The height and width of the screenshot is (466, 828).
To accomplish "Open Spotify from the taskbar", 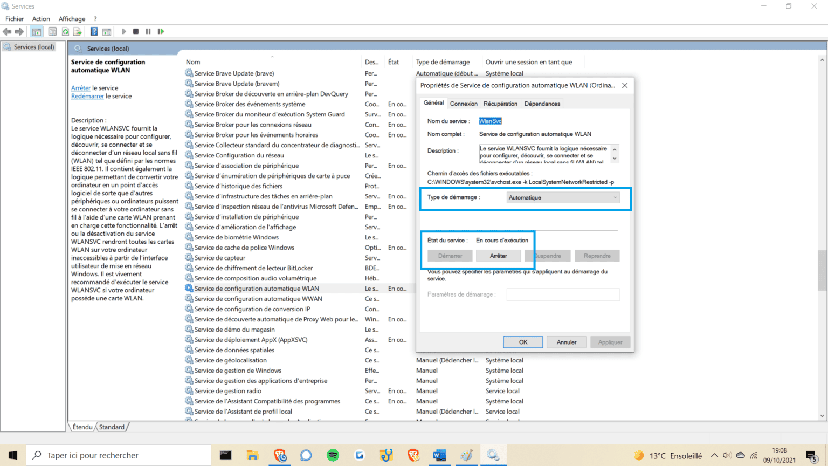I will pyautogui.click(x=333, y=455).
